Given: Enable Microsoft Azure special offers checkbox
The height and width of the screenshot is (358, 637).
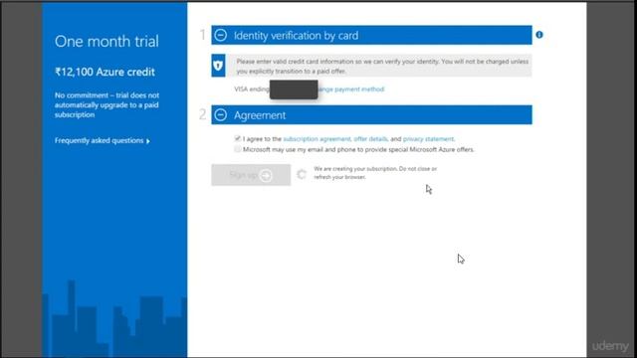Looking at the screenshot, I should pyautogui.click(x=238, y=149).
